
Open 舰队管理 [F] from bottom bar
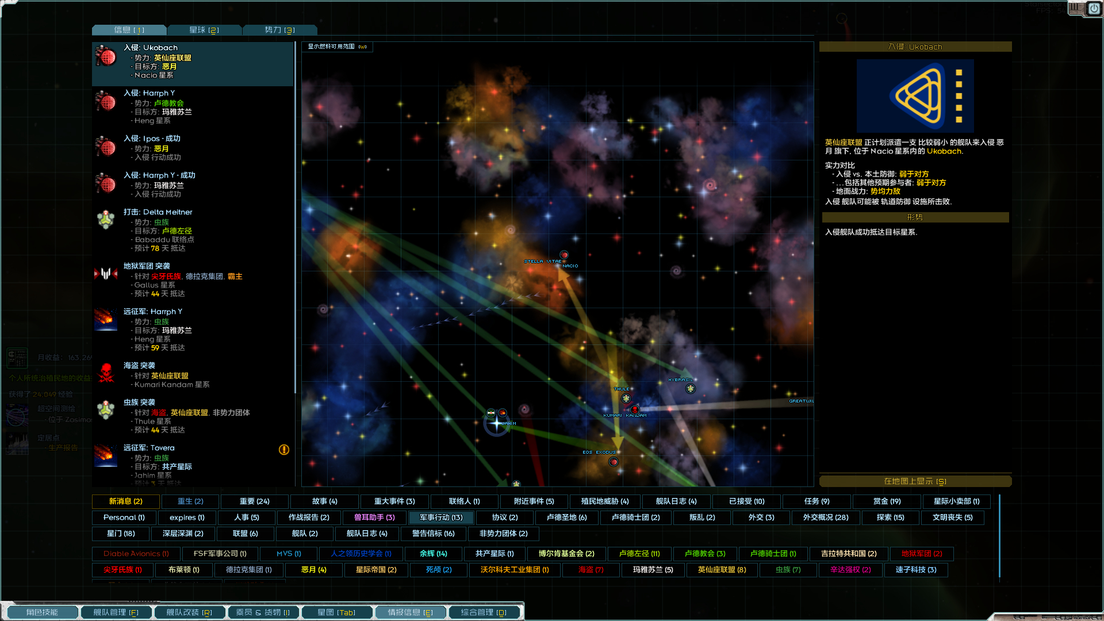116,612
